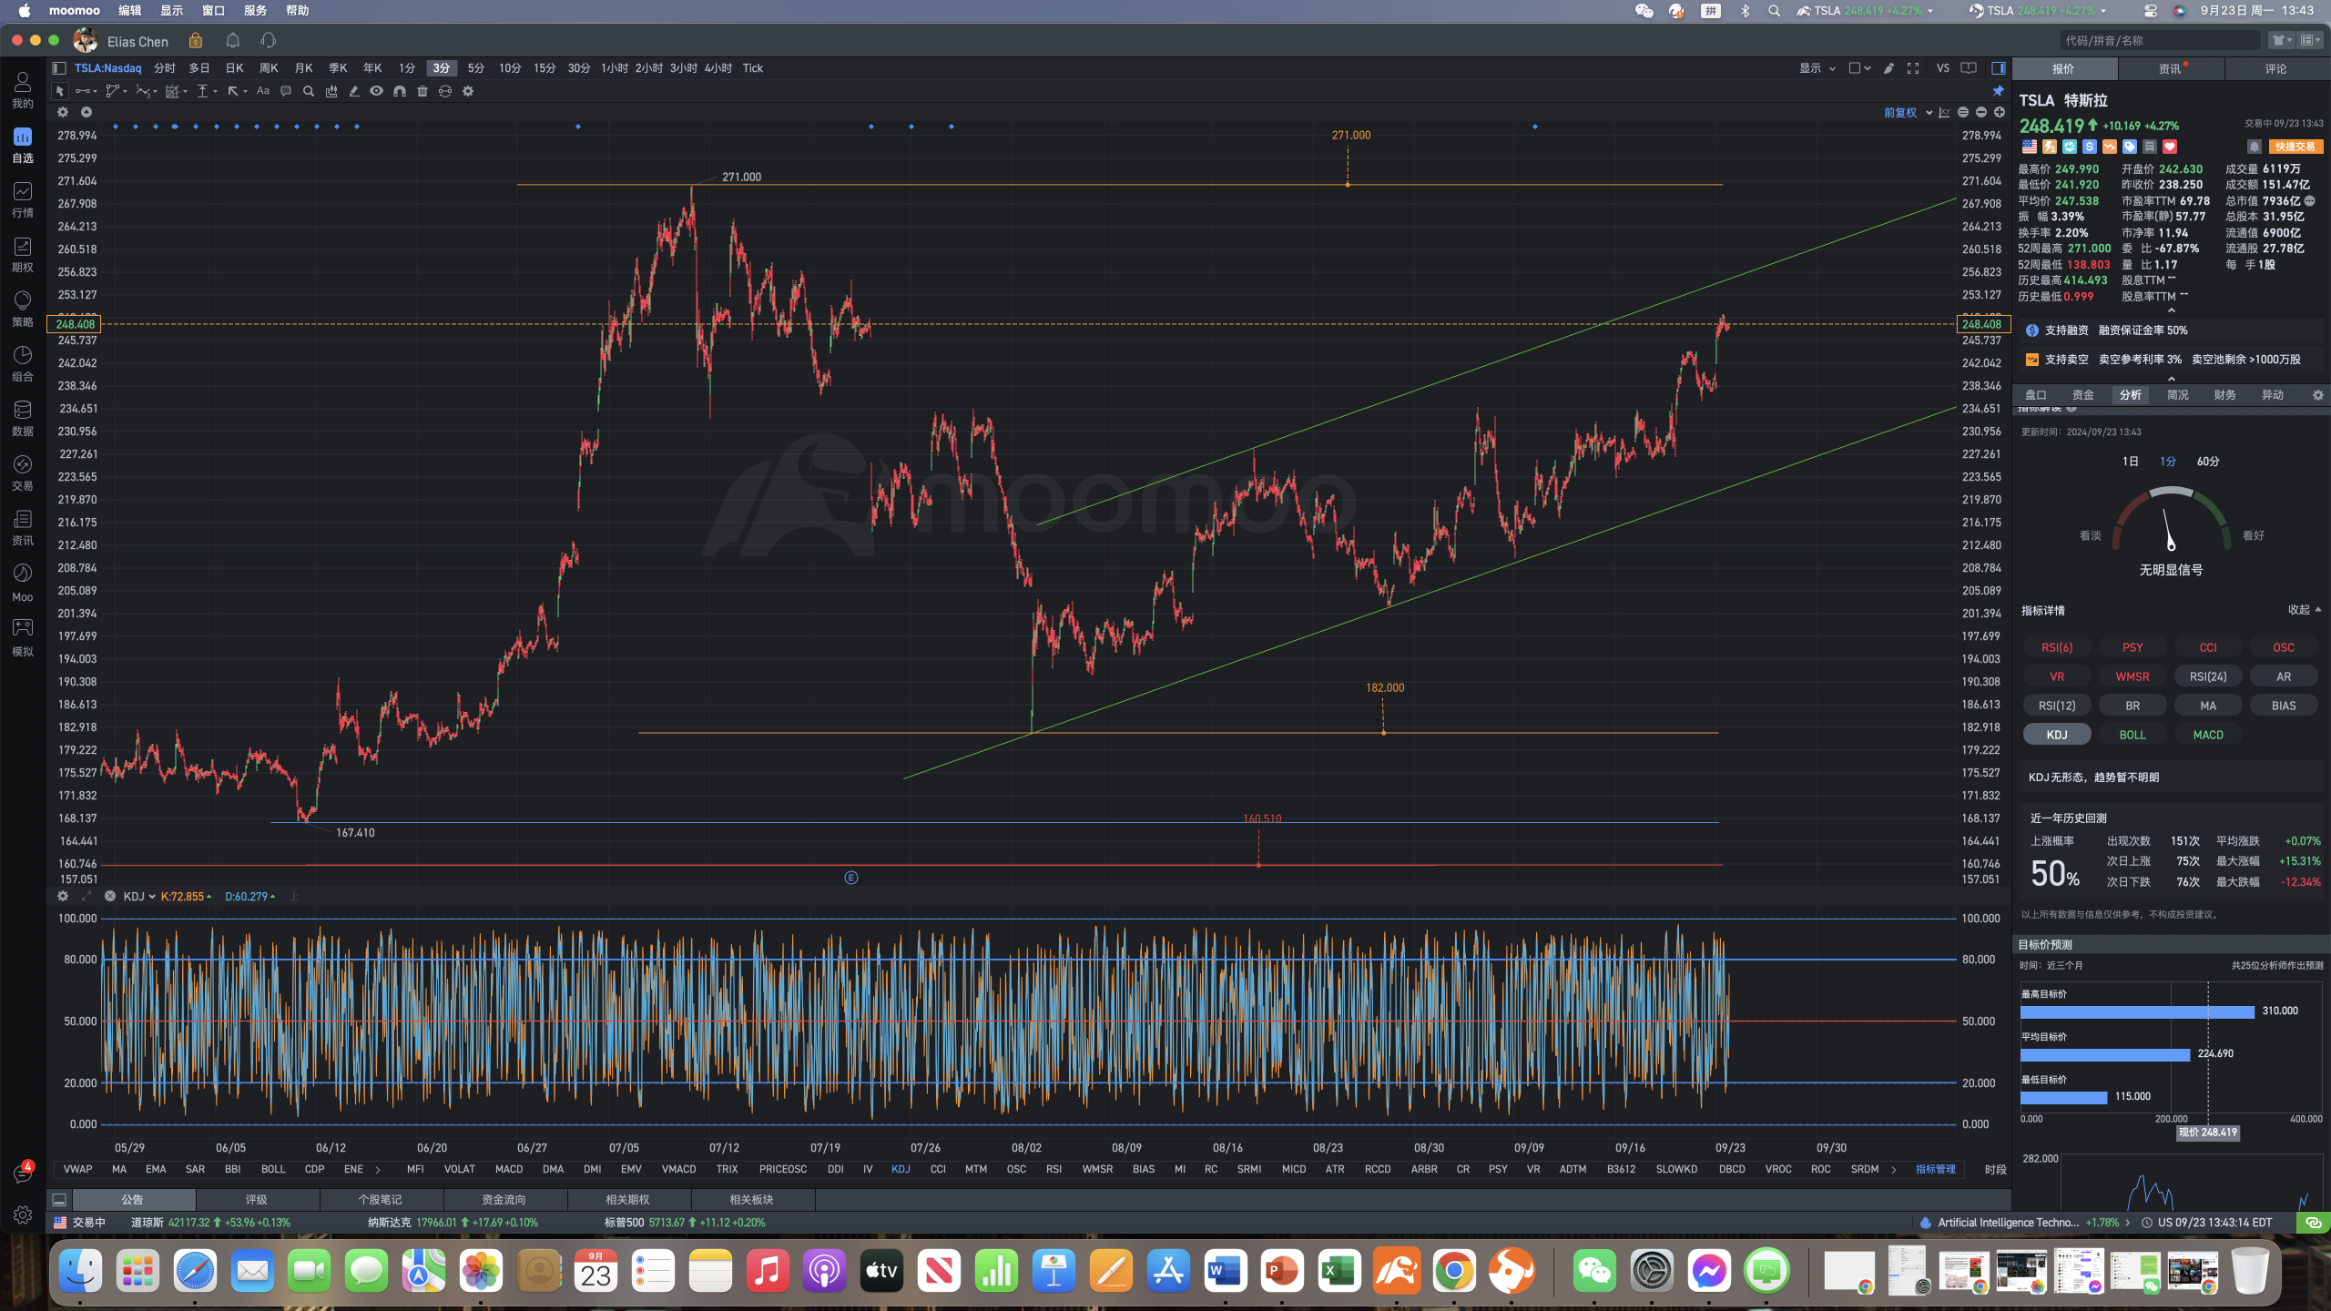Open the drawing toolbar settings gear
Viewport: 2331px width, 1311px height.
click(468, 91)
